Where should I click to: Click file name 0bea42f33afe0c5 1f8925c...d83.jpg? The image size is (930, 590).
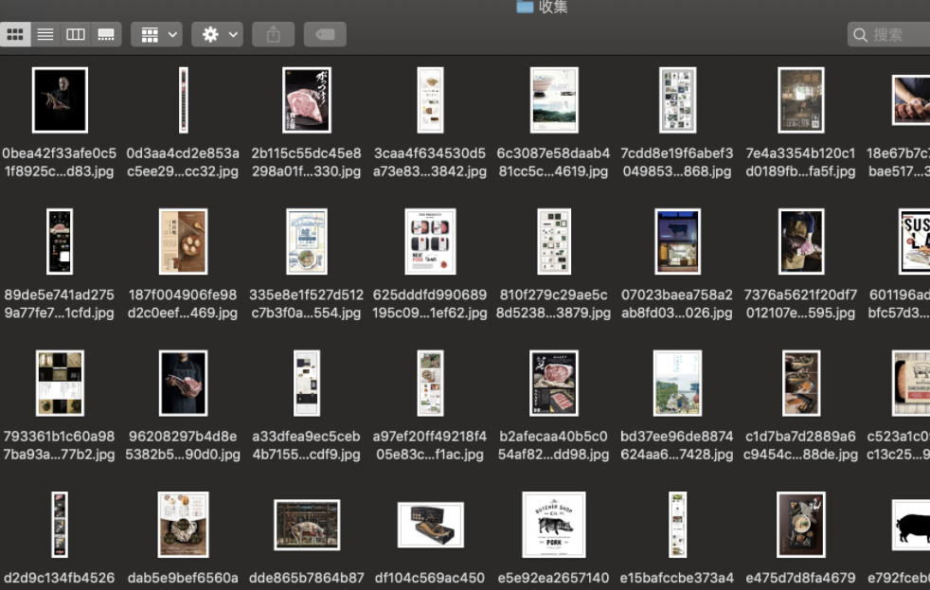[x=60, y=163]
